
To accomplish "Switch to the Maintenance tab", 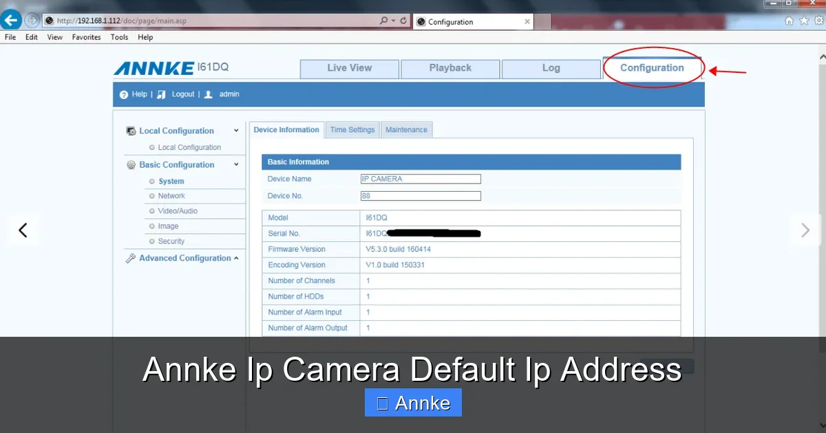I will [406, 129].
